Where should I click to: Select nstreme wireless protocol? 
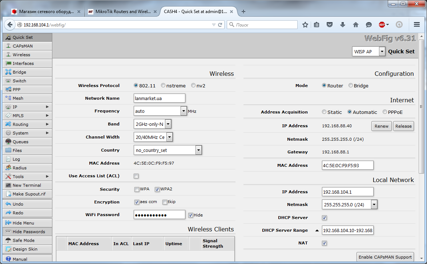pyautogui.click(x=163, y=86)
